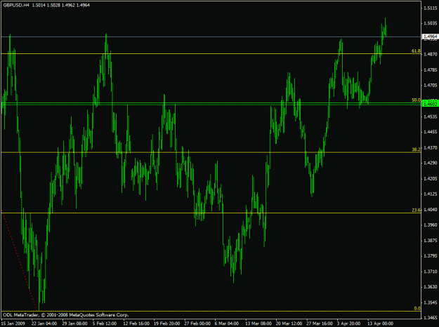The width and height of the screenshot is (439, 327).
Task: Click the 5 Feb 12:00 time label
Action: tap(105, 323)
